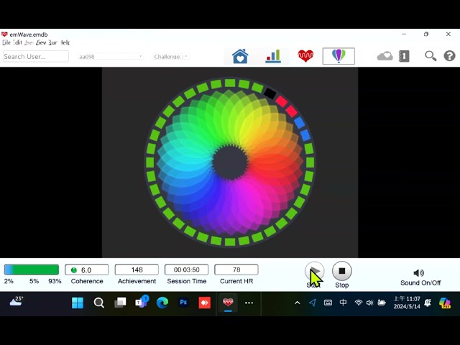Click in the Search User field
This screenshot has height=345, width=460.
pos(36,56)
